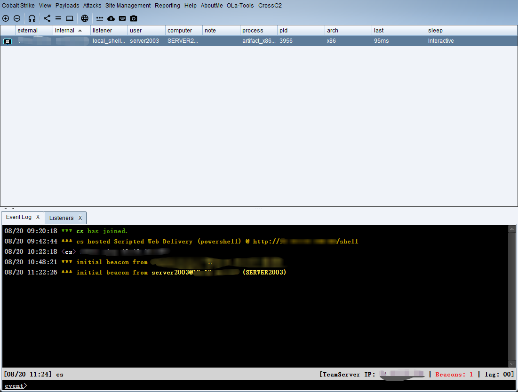Open the Reporting menu
The image size is (518, 392).
coord(167,6)
